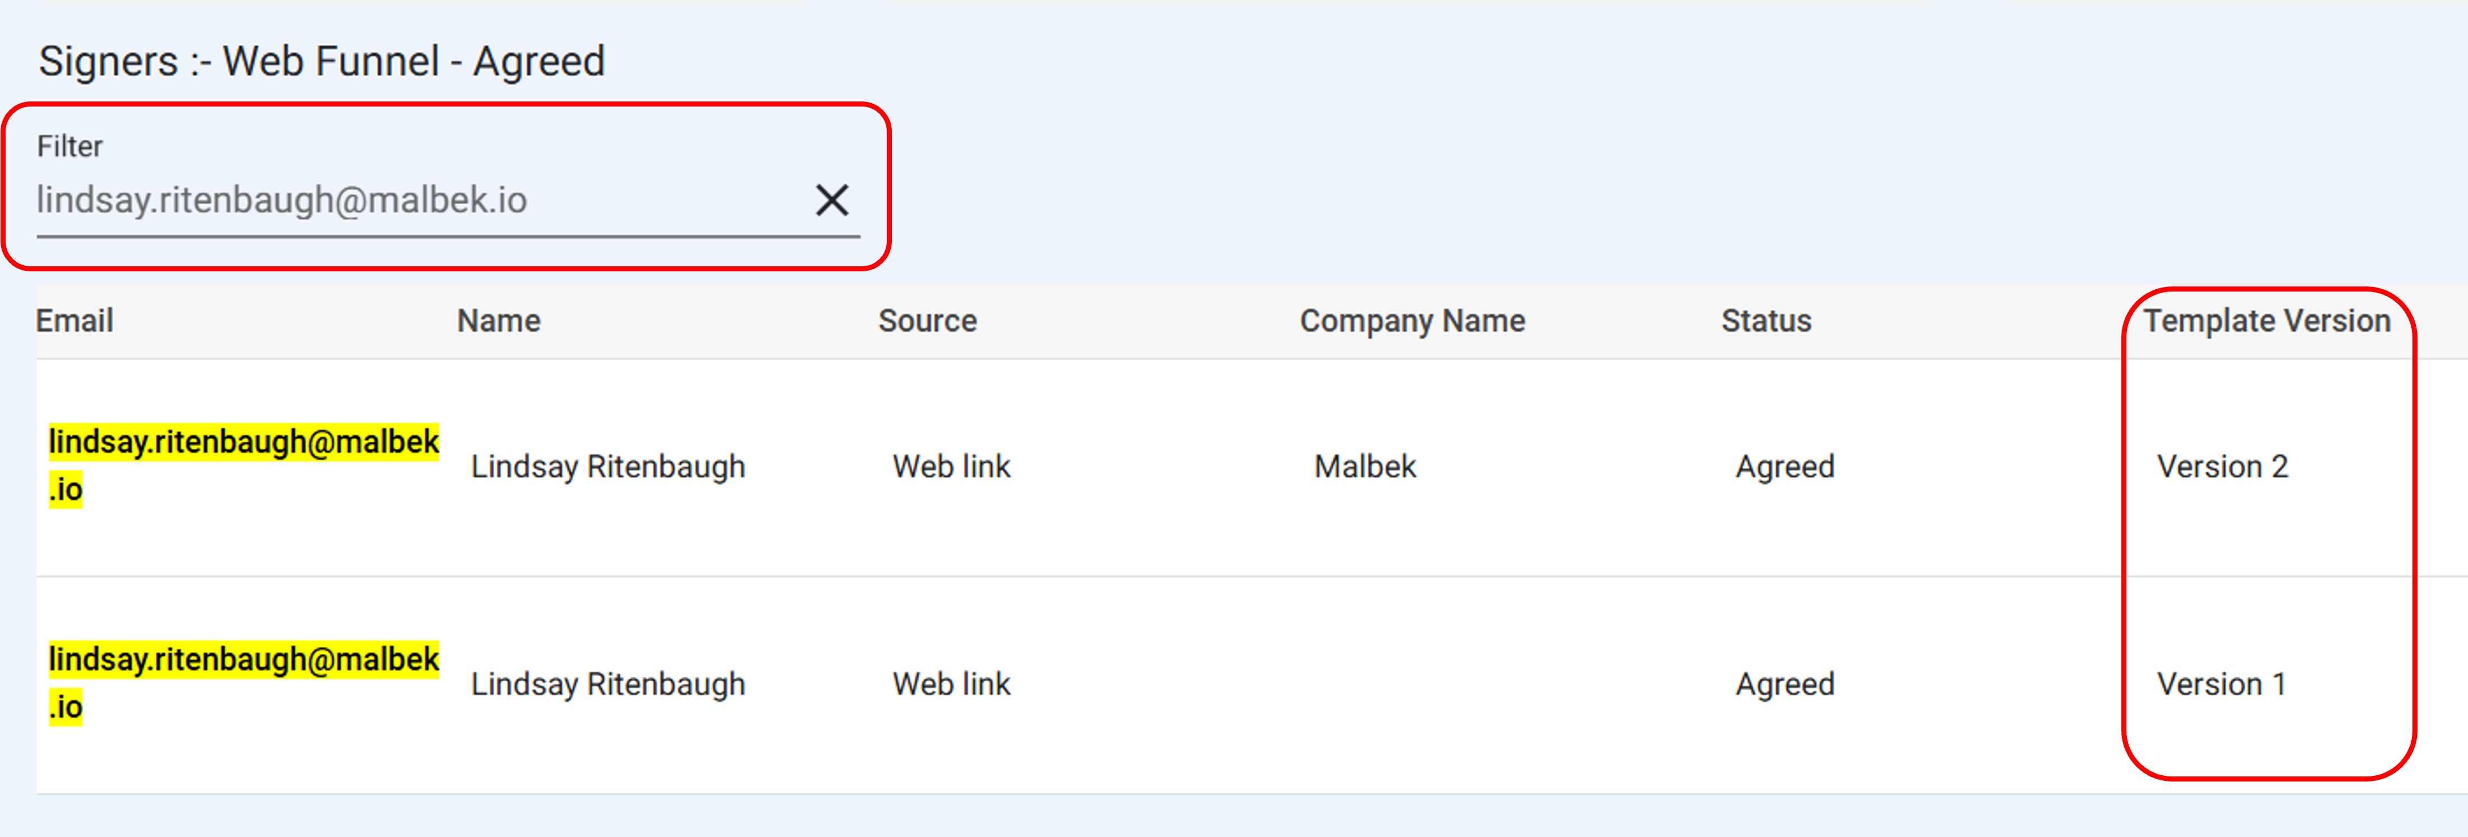Click Lindsay Ritenbaugh name in the second row
The image size is (2468, 837).
[x=607, y=684]
